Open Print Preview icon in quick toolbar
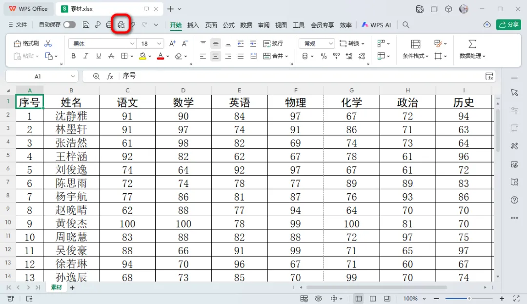The height and width of the screenshot is (304, 527). (x=122, y=25)
